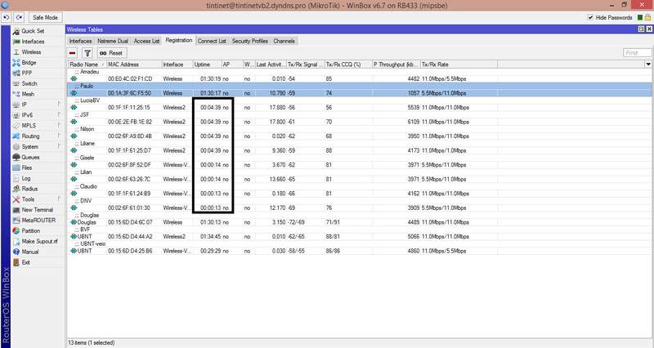Click the Undo arrow icon
This screenshot has width=654, height=348.
pyautogui.click(x=7, y=17)
